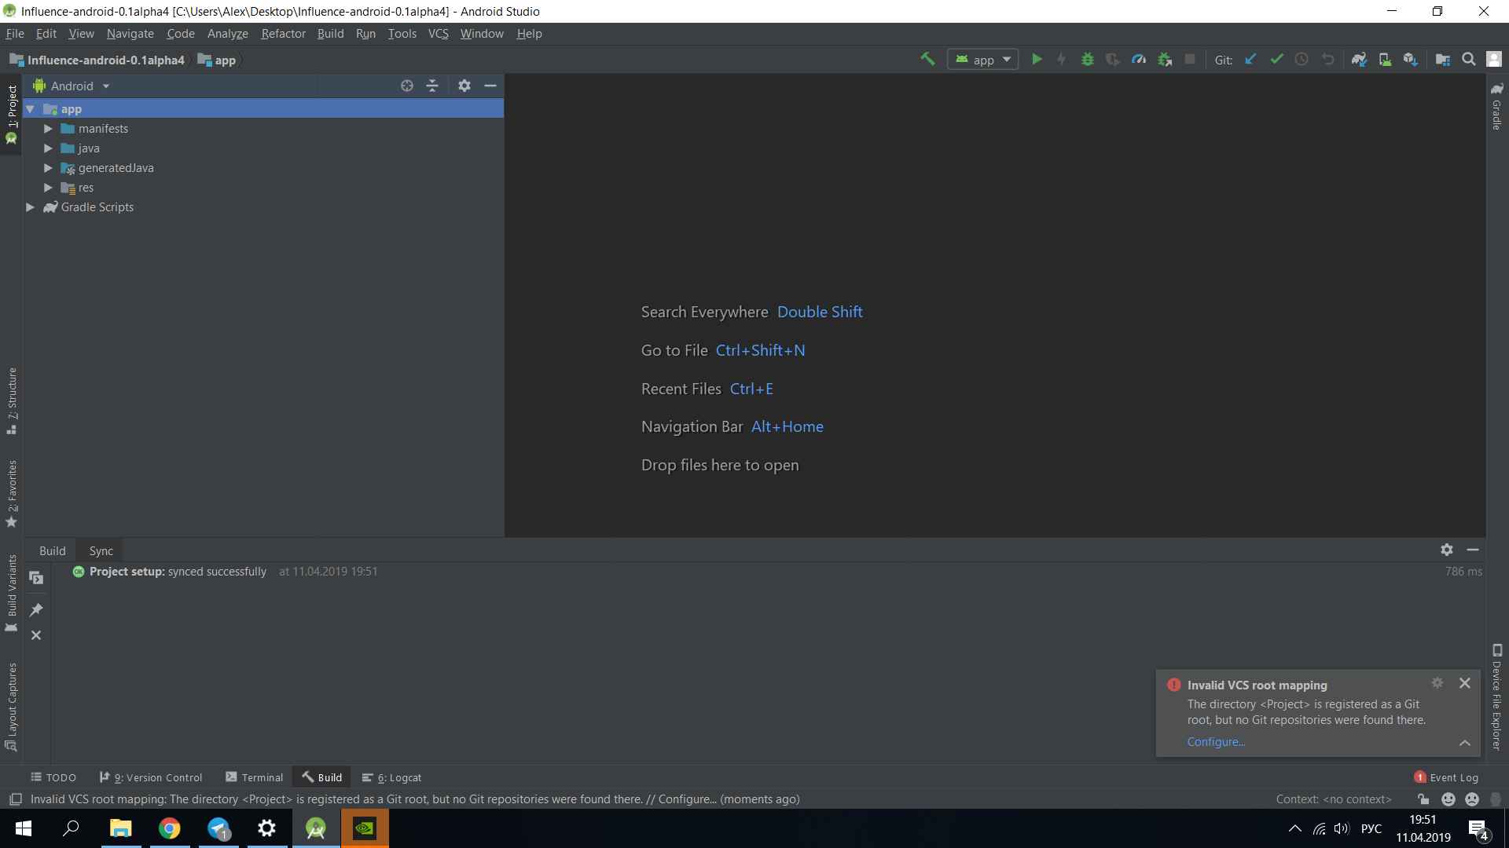1509x848 pixels.
Task: Open the SDK Manager icon
Action: click(x=1411, y=60)
